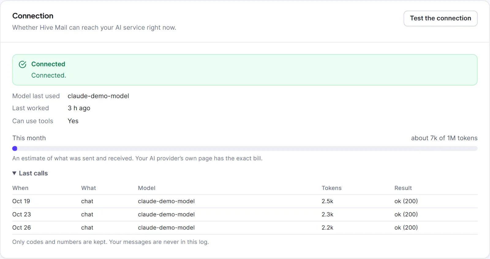
Task: Click the ok (200) result for Oct 26
Action: [x=406, y=228]
